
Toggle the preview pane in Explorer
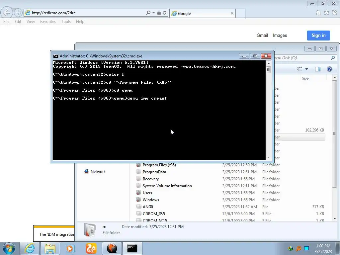(x=318, y=69)
